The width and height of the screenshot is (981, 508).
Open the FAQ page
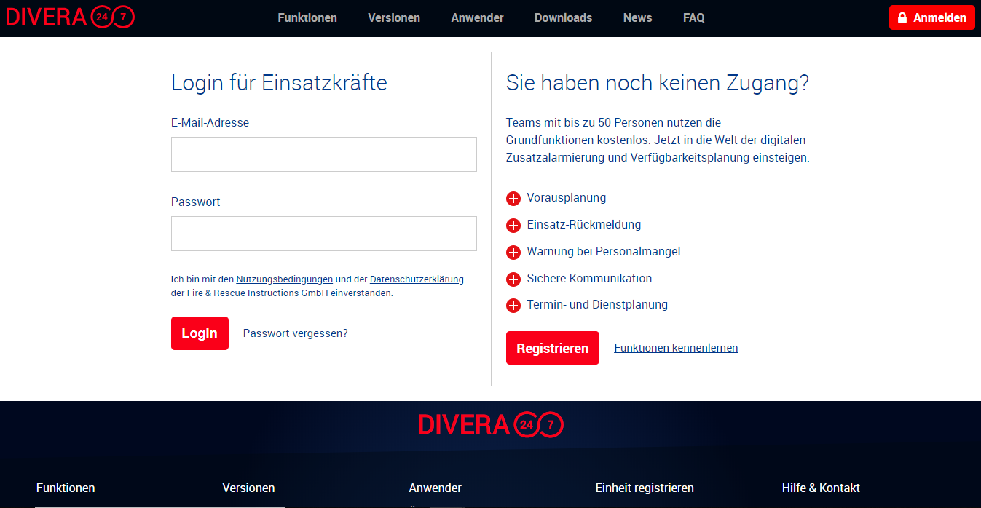[694, 17]
